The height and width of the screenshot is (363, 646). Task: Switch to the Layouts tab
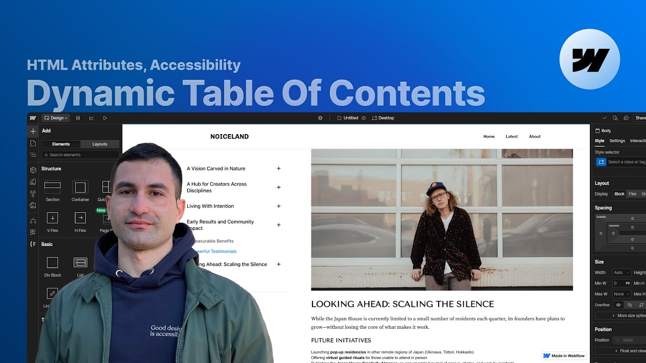[100, 144]
